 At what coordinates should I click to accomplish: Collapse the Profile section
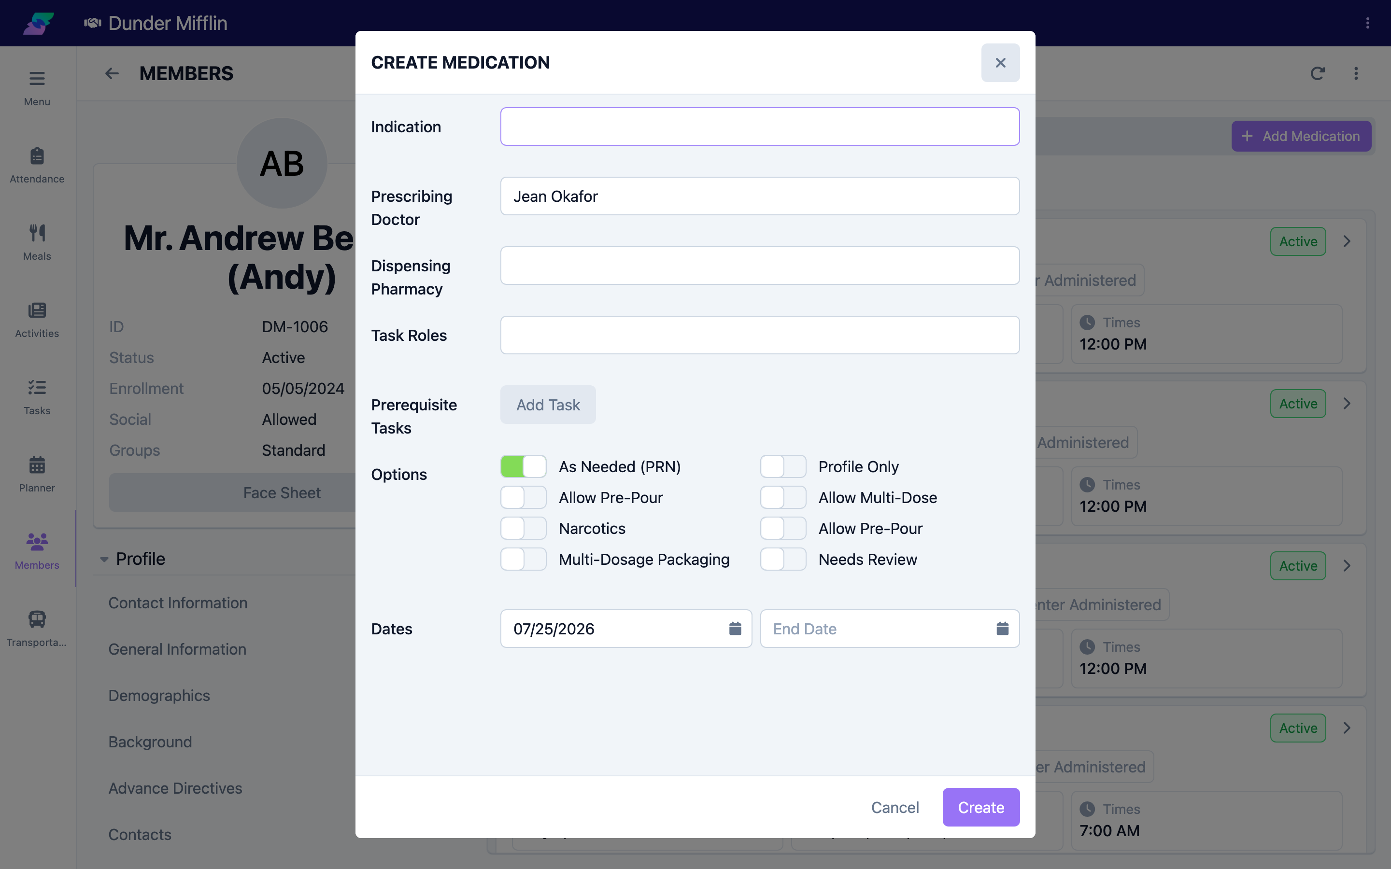[x=104, y=559]
